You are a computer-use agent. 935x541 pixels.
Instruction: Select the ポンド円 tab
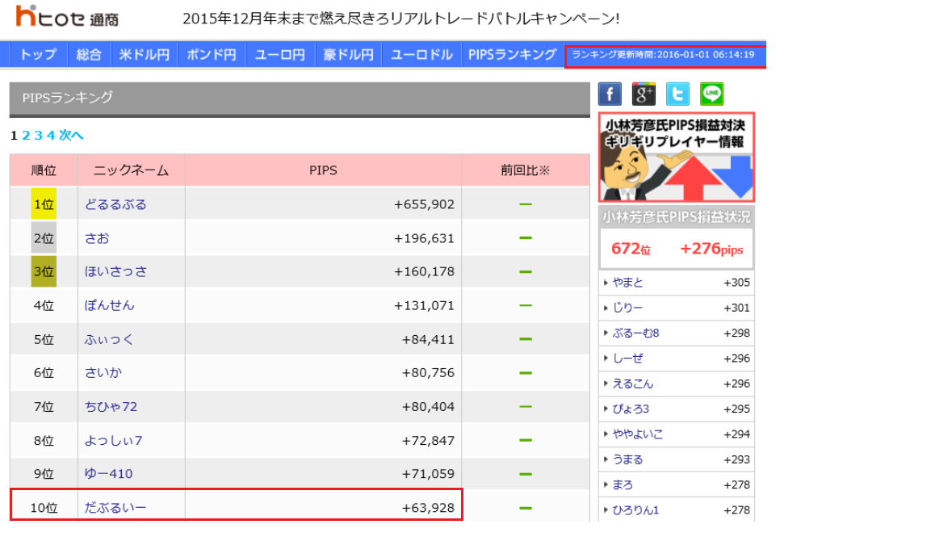pos(212,55)
